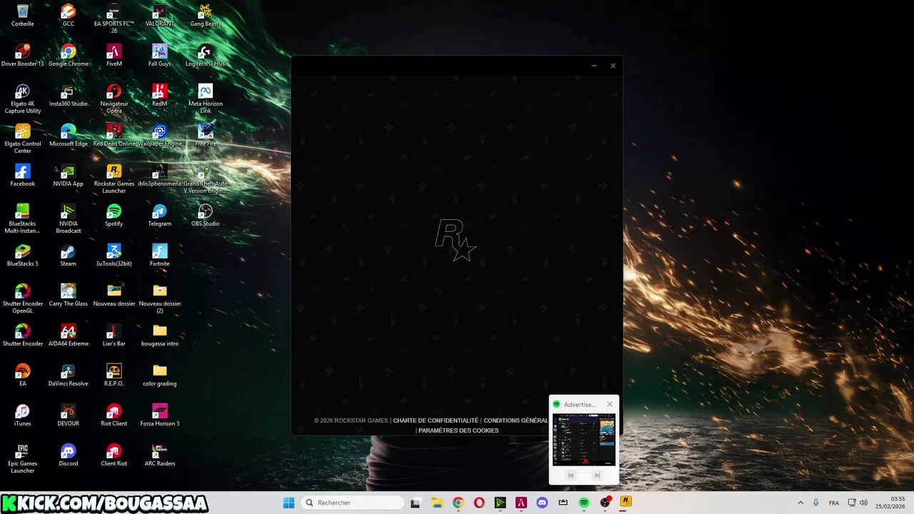Launch RedM from the desktop
Viewport: 914px width, 514px height.
tap(160, 95)
